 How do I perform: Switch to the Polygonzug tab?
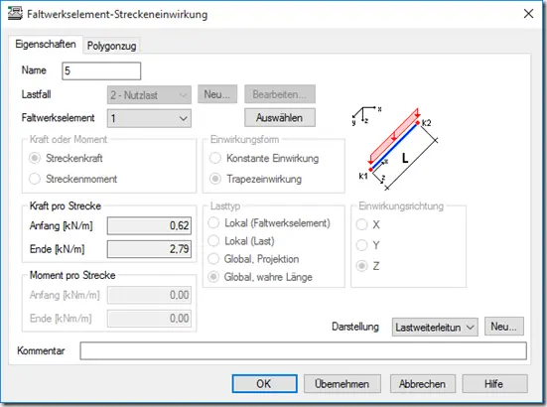pos(111,46)
